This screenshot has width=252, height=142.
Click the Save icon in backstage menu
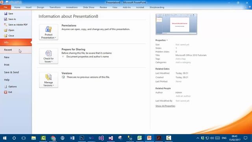6,14
